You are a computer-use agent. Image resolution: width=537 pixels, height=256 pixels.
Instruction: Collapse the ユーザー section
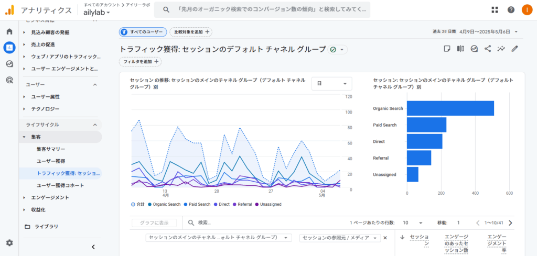tap(95, 84)
